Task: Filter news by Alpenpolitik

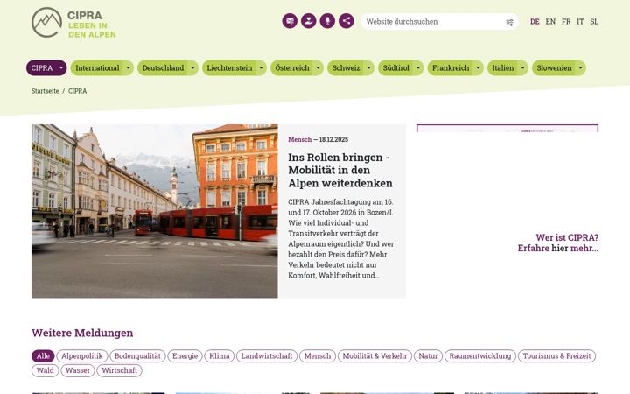Action: tap(82, 355)
